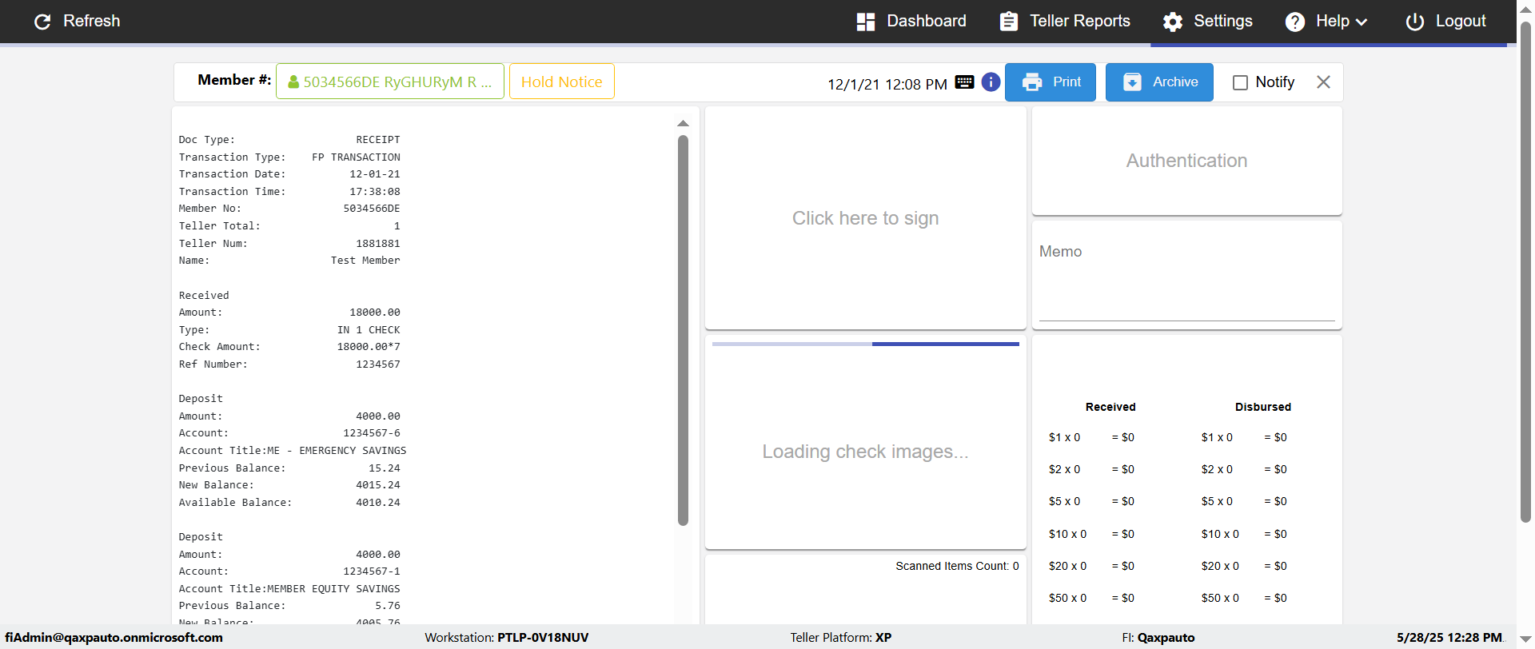Click the Ref Number '1234567' value
The image size is (1535, 649).
point(378,364)
